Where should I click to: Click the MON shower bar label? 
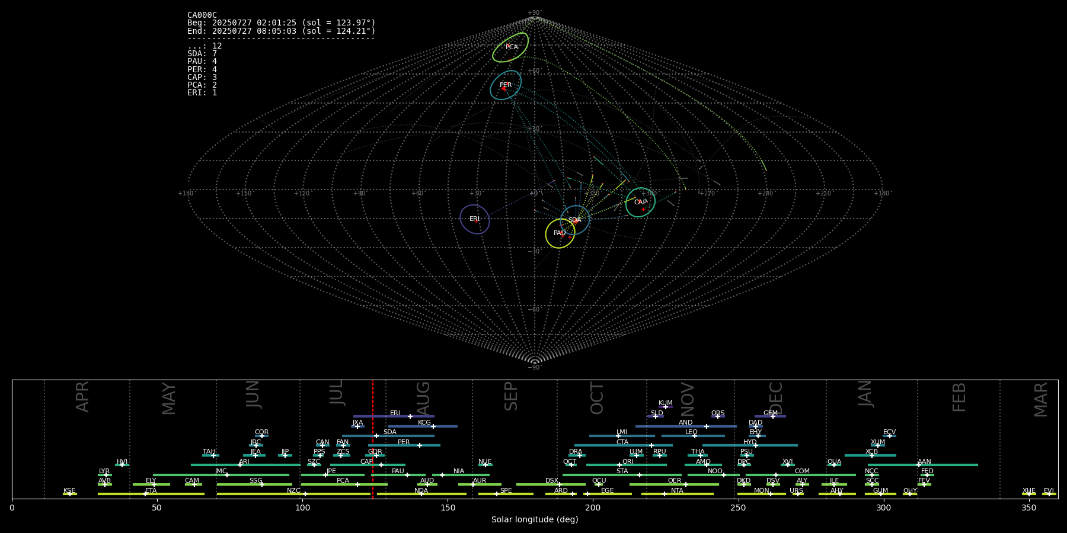click(x=762, y=491)
